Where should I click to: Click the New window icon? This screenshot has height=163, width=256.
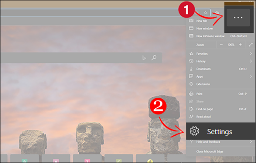tap(191, 28)
